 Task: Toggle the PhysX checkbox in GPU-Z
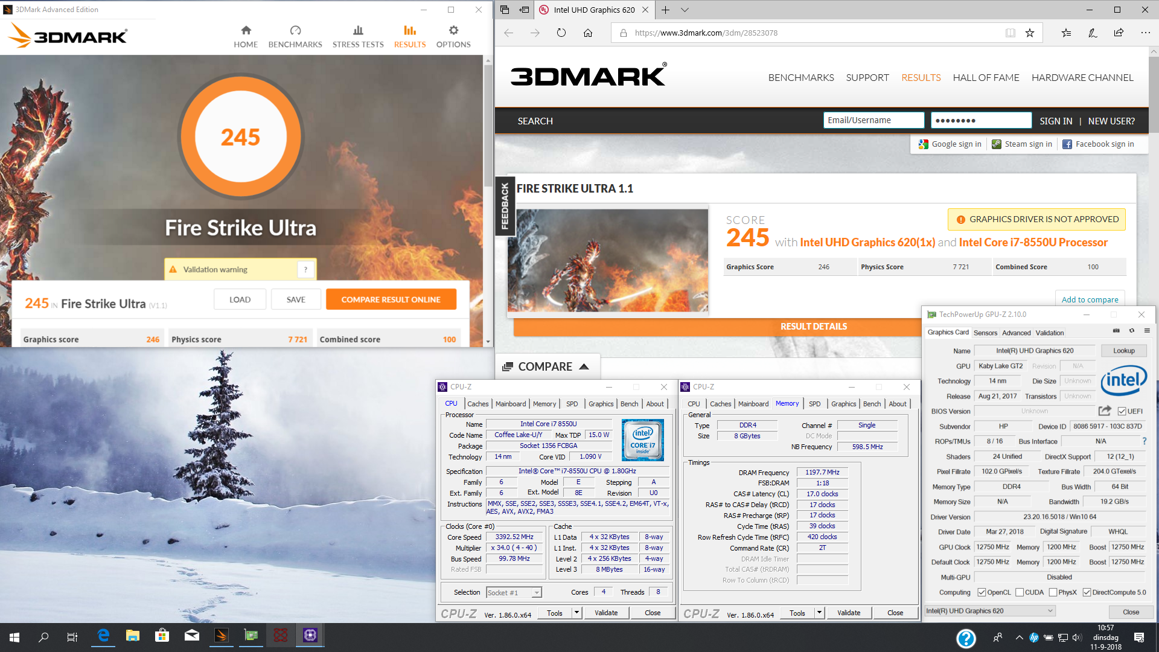1053,592
